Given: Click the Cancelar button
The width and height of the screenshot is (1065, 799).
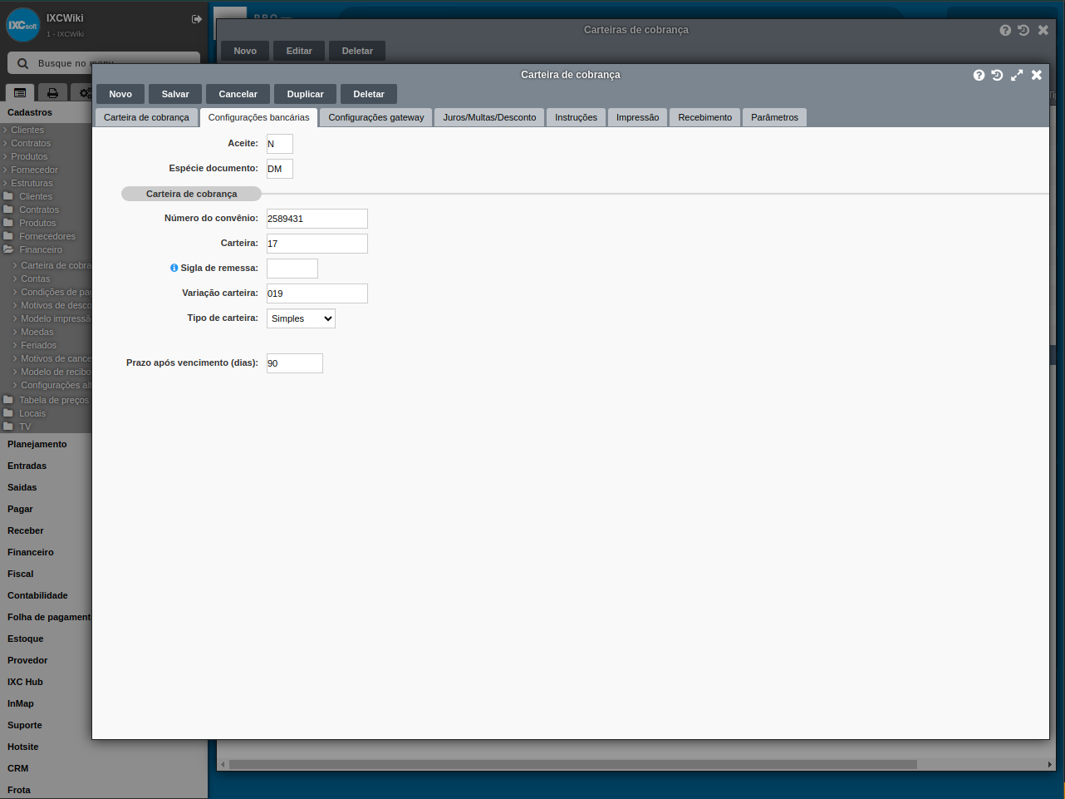Looking at the screenshot, I should pos(238,94).
